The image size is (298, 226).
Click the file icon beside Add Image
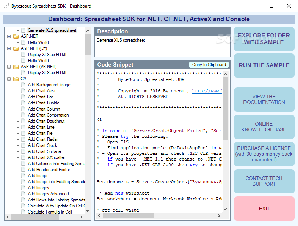(x=23, y=176)
